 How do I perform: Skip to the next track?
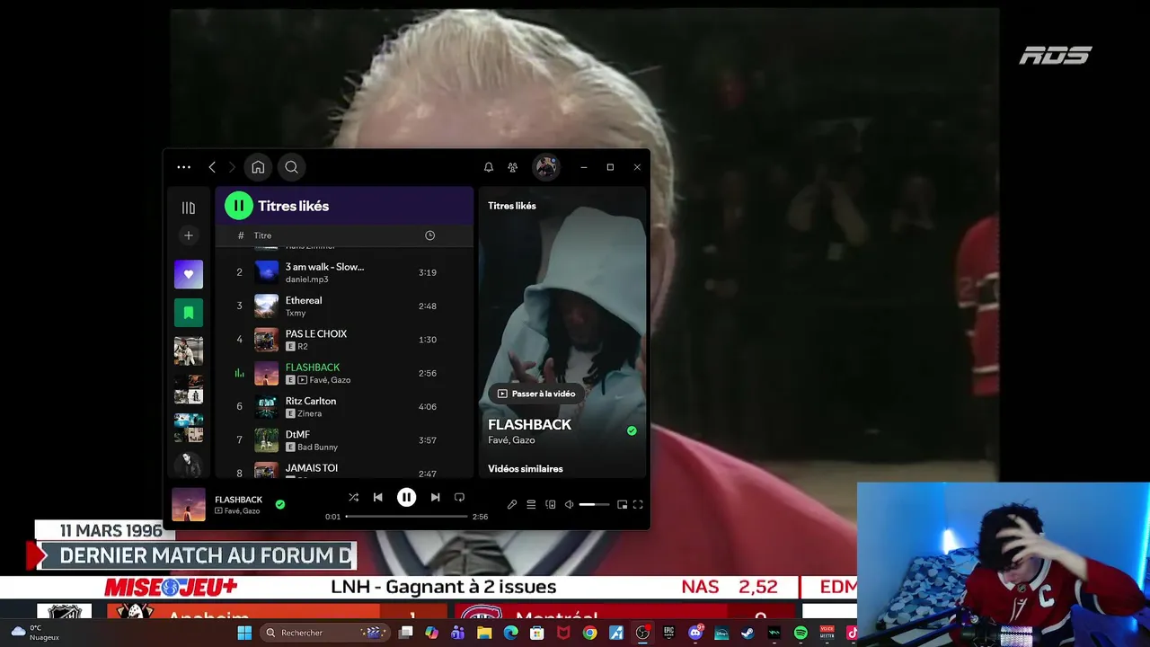(435, 497)
